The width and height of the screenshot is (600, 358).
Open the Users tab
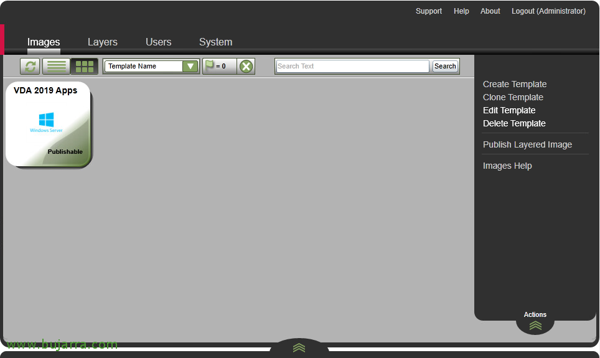[x=159, y=42]
